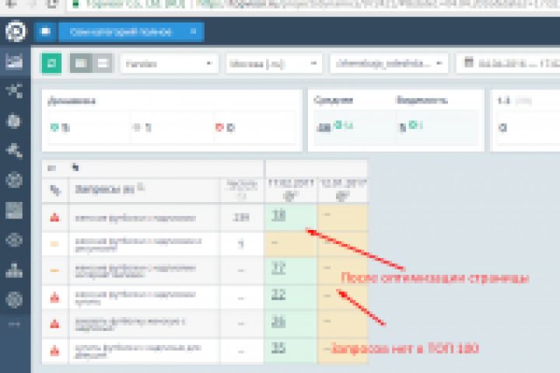Click the gray unchanged dynamics counter
The width and height of the screenshot is (560, 373).
(142, 127)
